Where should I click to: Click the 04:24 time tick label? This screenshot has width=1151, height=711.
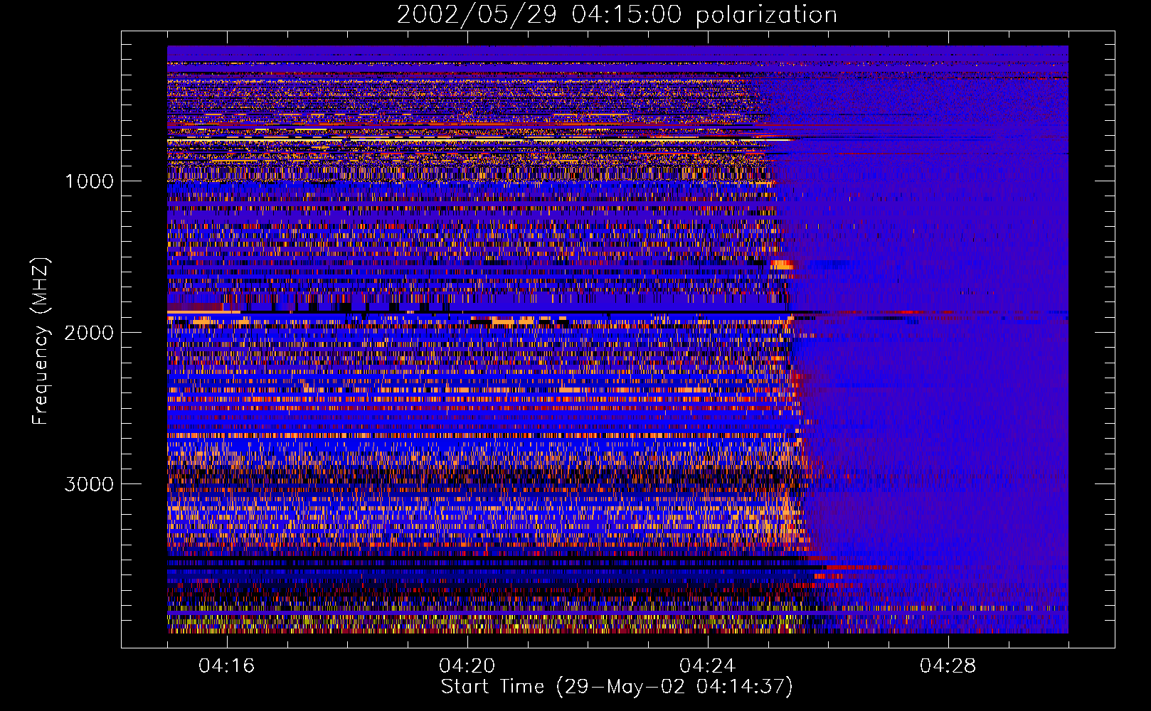pos(708,666)
